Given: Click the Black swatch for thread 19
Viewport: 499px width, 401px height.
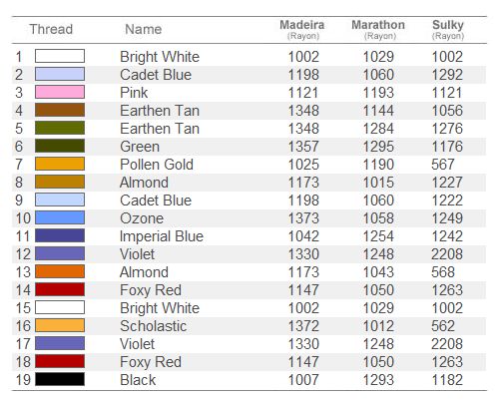Looking at the screenshot, I should pos(60,379).
